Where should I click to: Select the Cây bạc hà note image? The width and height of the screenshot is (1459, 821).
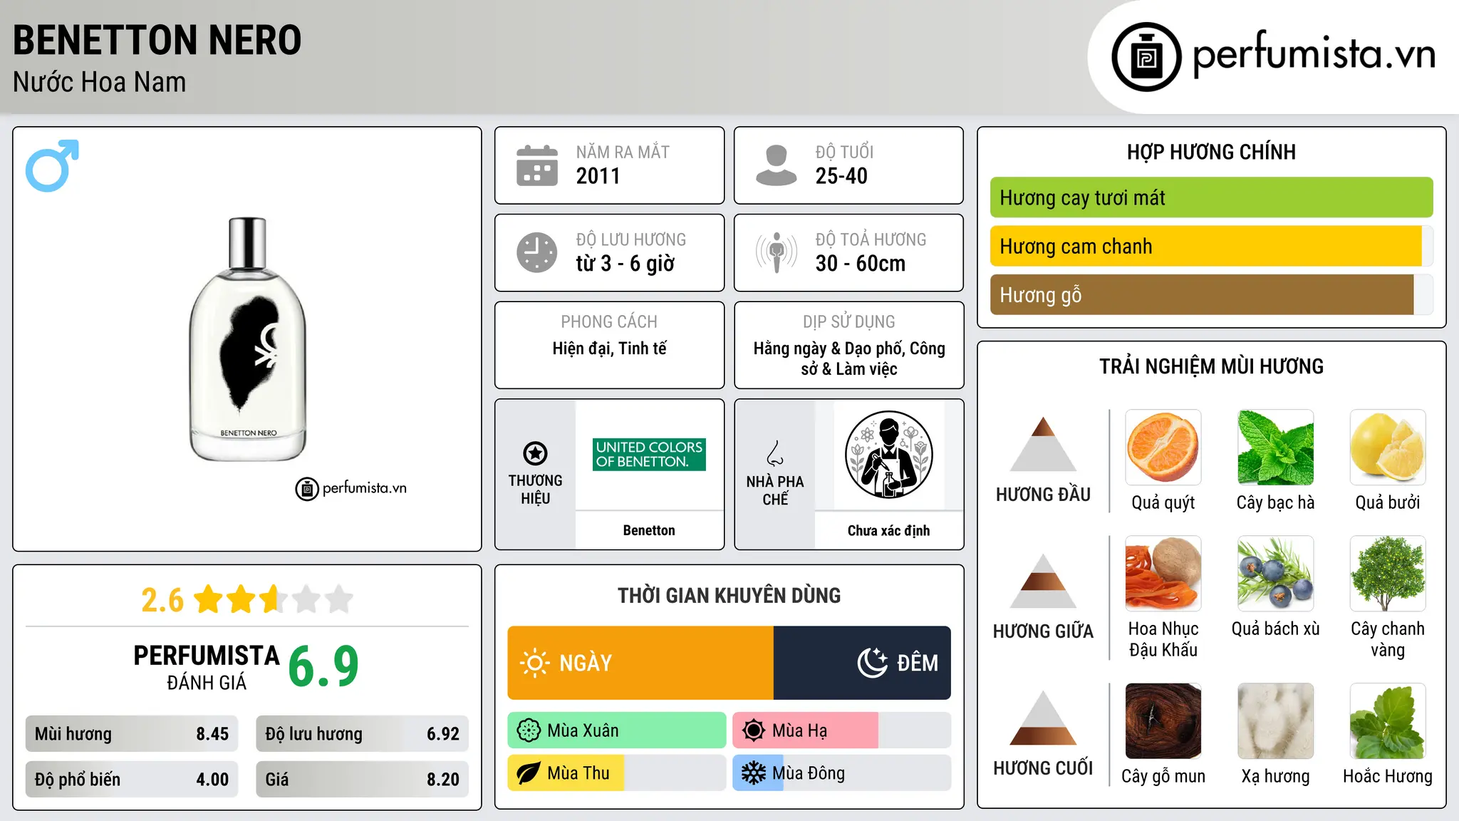[x=1275, y=447]
